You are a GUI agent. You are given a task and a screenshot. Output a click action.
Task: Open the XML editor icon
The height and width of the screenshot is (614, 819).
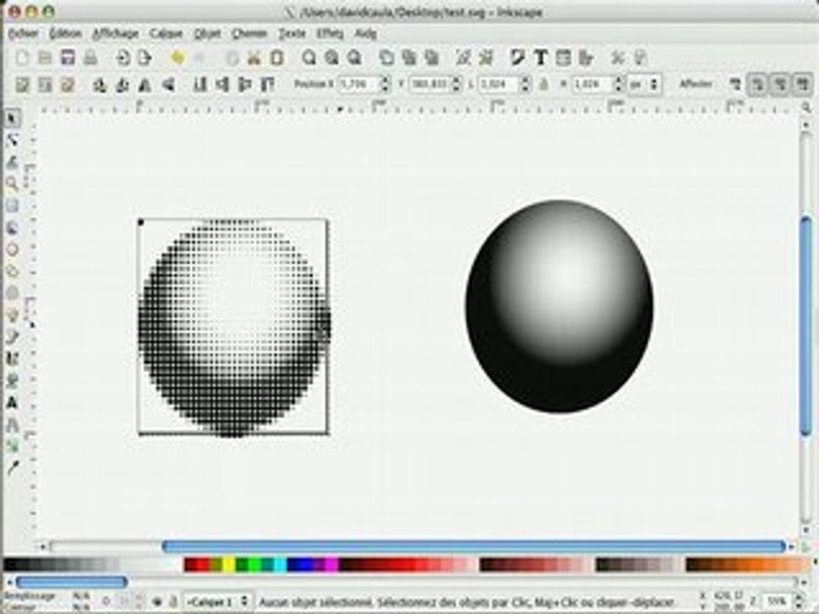[563, 57]
